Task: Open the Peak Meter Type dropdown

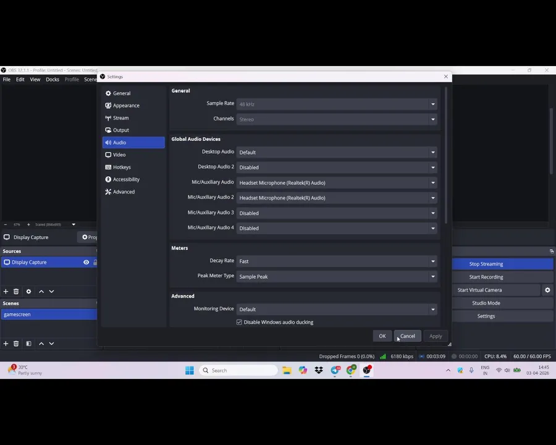Action: 337,276
